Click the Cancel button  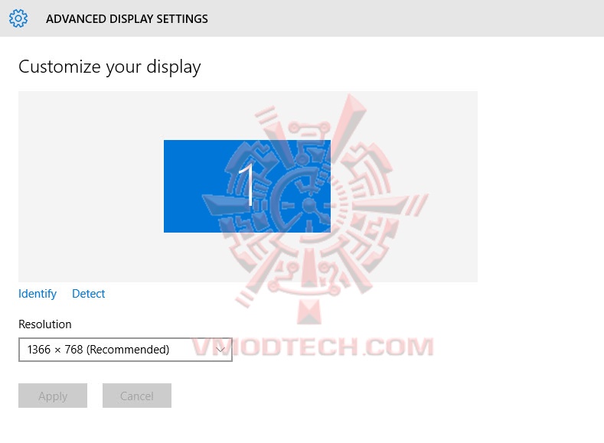point(137,396)
